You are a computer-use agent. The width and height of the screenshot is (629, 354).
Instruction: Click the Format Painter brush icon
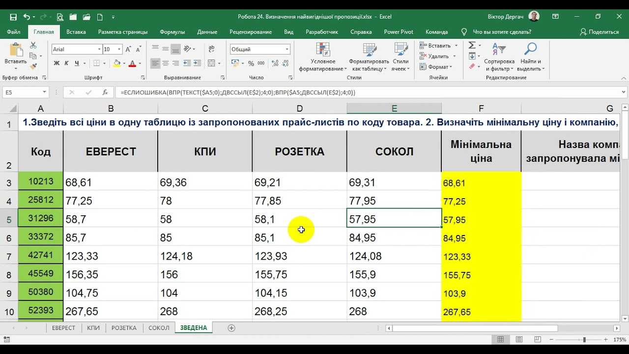click(33, 66)
